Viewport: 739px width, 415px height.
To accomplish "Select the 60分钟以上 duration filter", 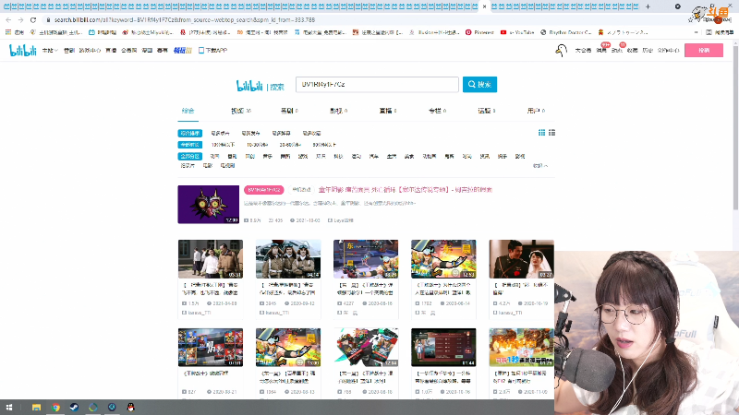I will pos(324,145).
